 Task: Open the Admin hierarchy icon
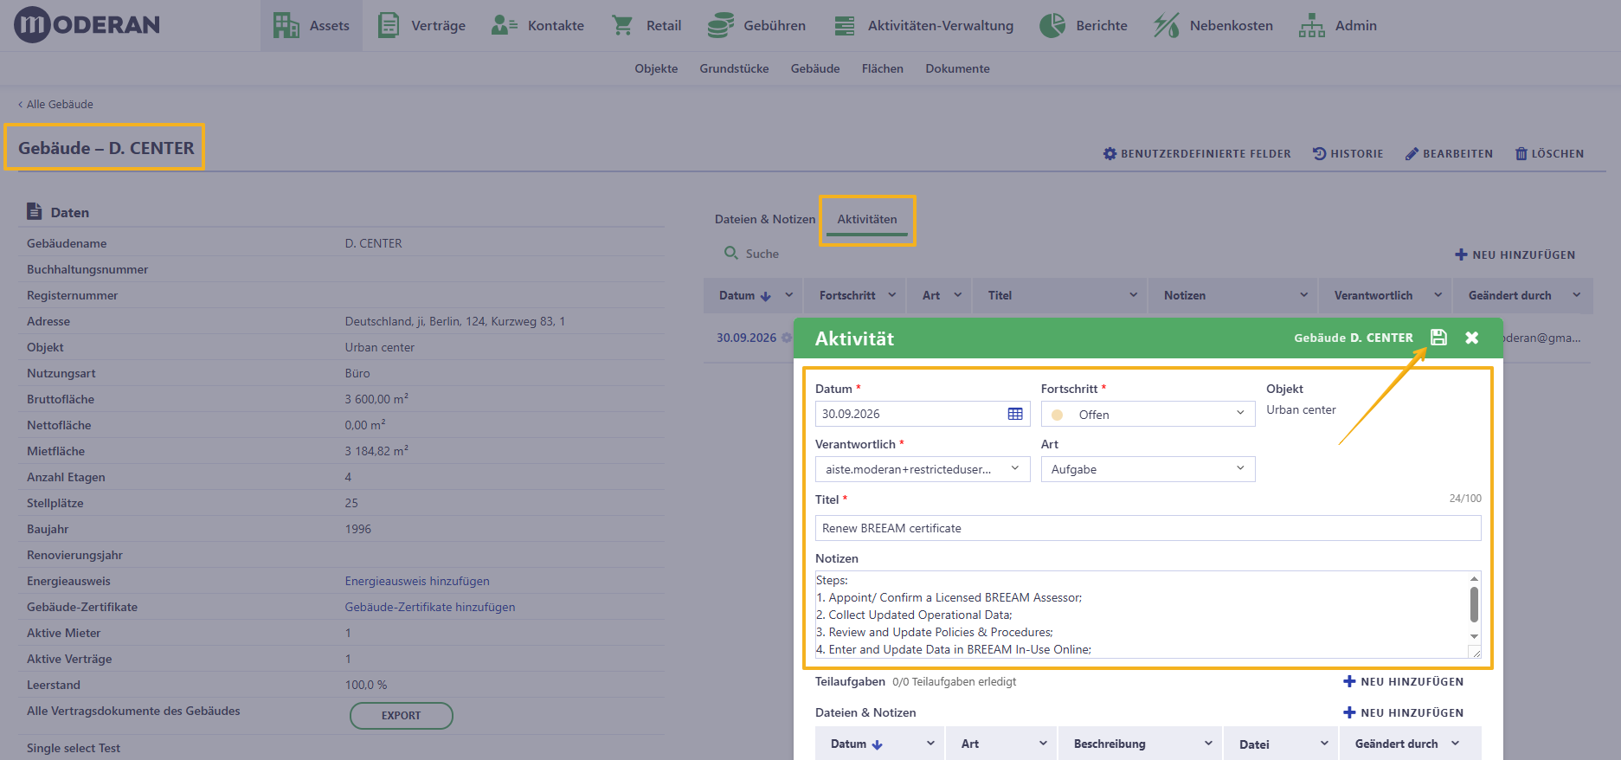(x=1312, y=25)
